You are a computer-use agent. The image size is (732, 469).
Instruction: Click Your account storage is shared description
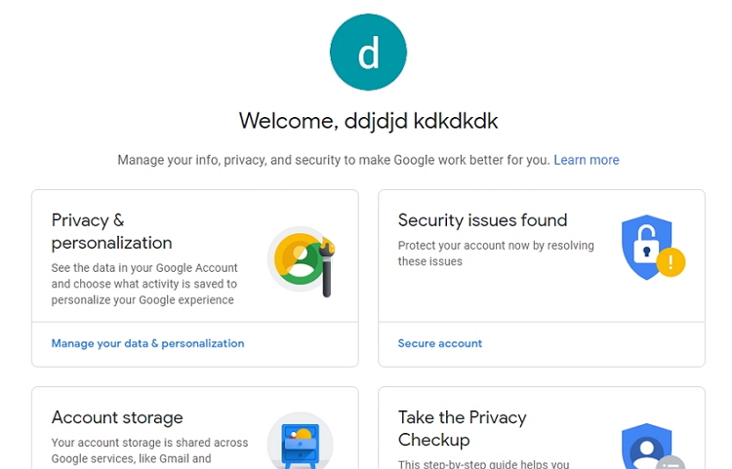point(149,450)
